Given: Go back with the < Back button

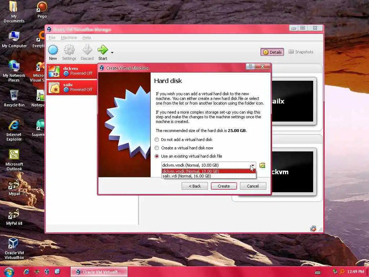Looking at the screenshot, I should pos(195,186).
